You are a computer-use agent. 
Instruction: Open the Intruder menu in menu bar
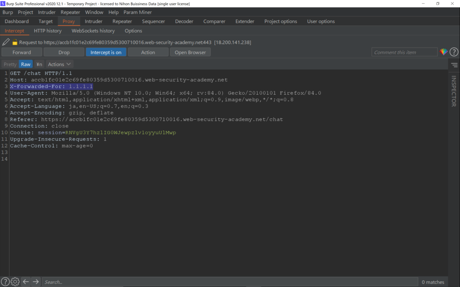[x=47, y=12]
